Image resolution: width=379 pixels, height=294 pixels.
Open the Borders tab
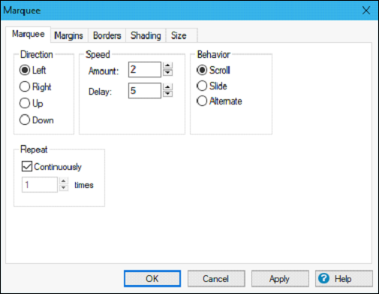[x=107, y=35]
